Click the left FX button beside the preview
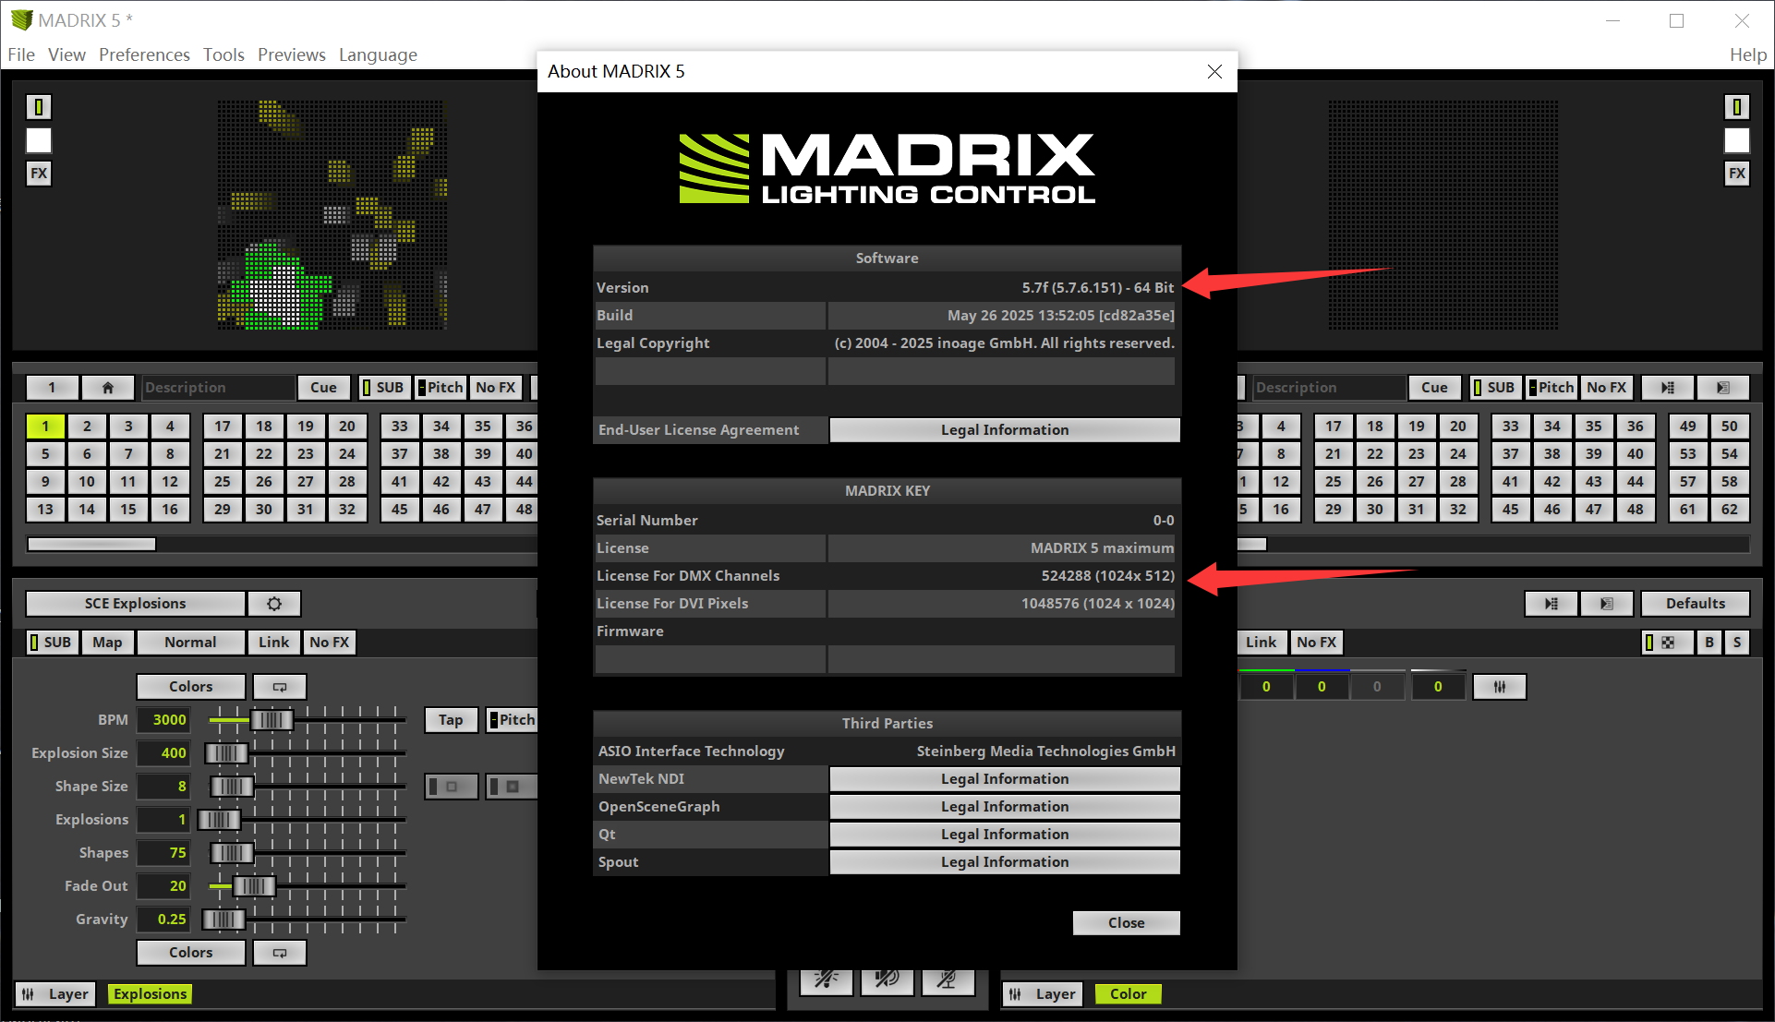The image size is (1775, 1022). click(x=39, y=174)
